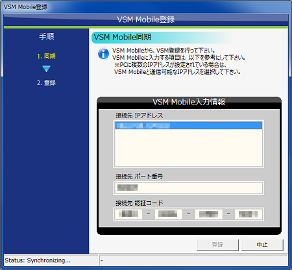Click the 接続先 認証コード label
Viewport: 292px width, 270px height.
[140, 203]
